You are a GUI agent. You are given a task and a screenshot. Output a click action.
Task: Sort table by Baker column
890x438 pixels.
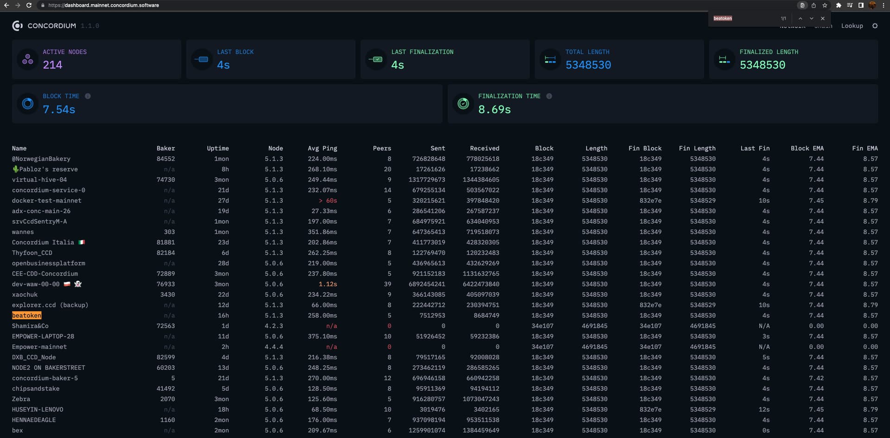(165, 148)
